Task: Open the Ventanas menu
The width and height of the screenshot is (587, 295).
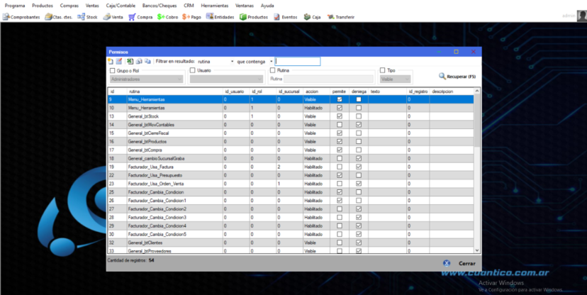Action: tap(245, 6)
